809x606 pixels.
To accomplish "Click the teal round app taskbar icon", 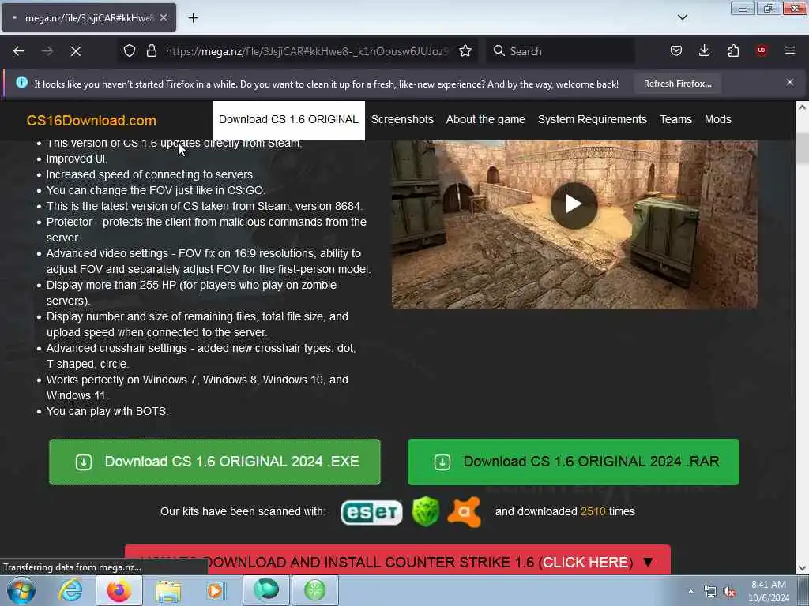I will click(x=266, y=590).
